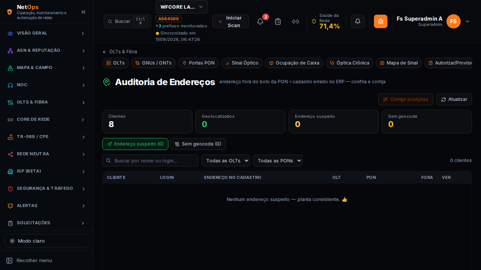Expand NOC section chevron
This screenshot has width=481, height=270.
click(x=83, y=85)
